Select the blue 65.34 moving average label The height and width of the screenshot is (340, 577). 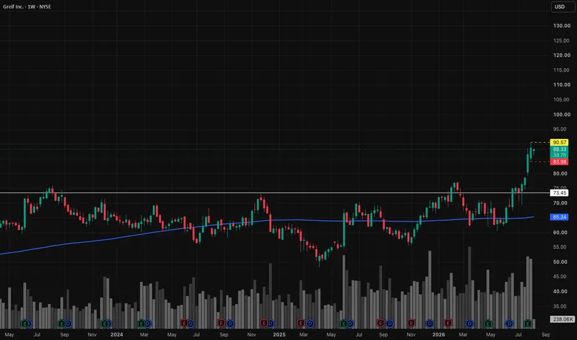pos(559,217)
